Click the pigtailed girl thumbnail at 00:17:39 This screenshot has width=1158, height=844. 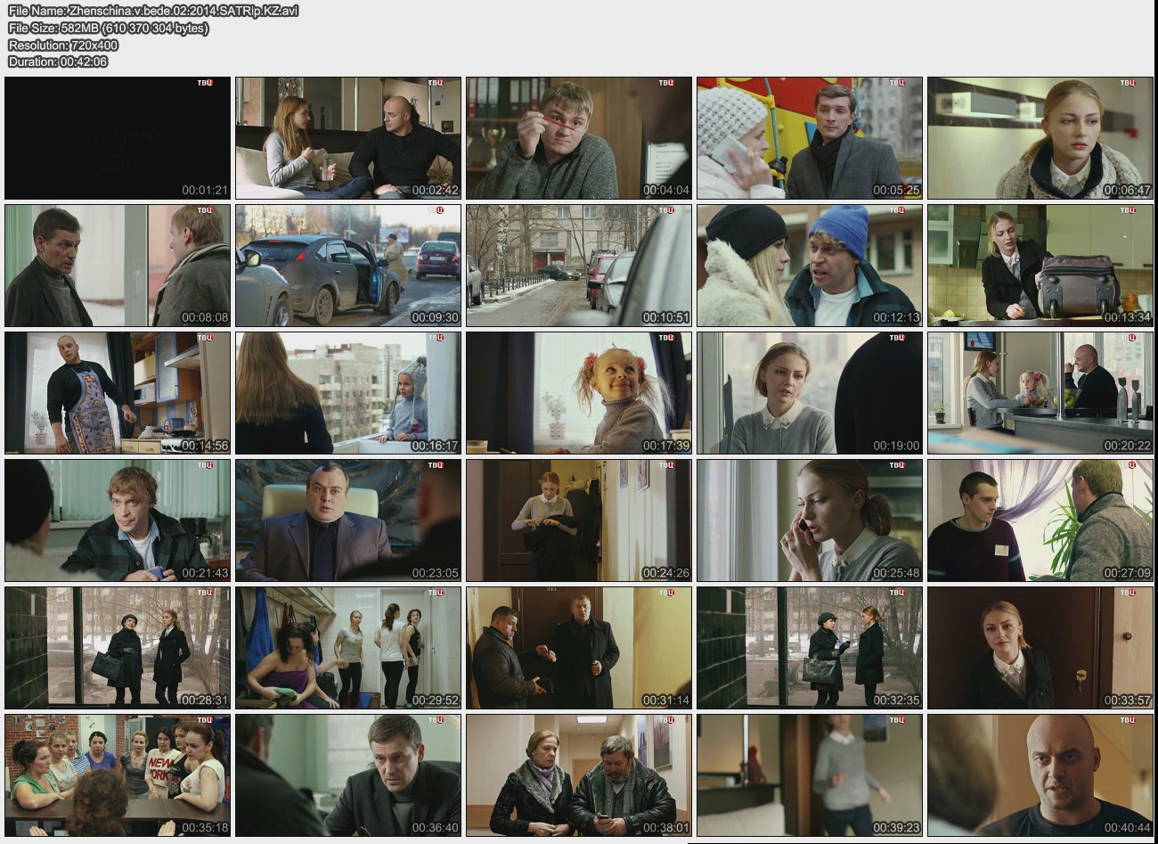(579, 393)
